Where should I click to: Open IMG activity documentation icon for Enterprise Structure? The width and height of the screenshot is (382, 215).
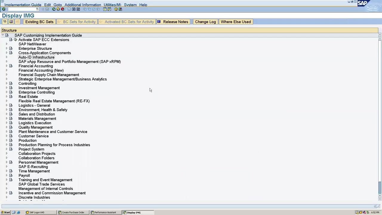(11, 48)
